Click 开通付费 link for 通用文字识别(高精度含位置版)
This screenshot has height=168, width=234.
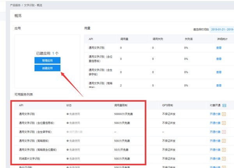[215, 150]
